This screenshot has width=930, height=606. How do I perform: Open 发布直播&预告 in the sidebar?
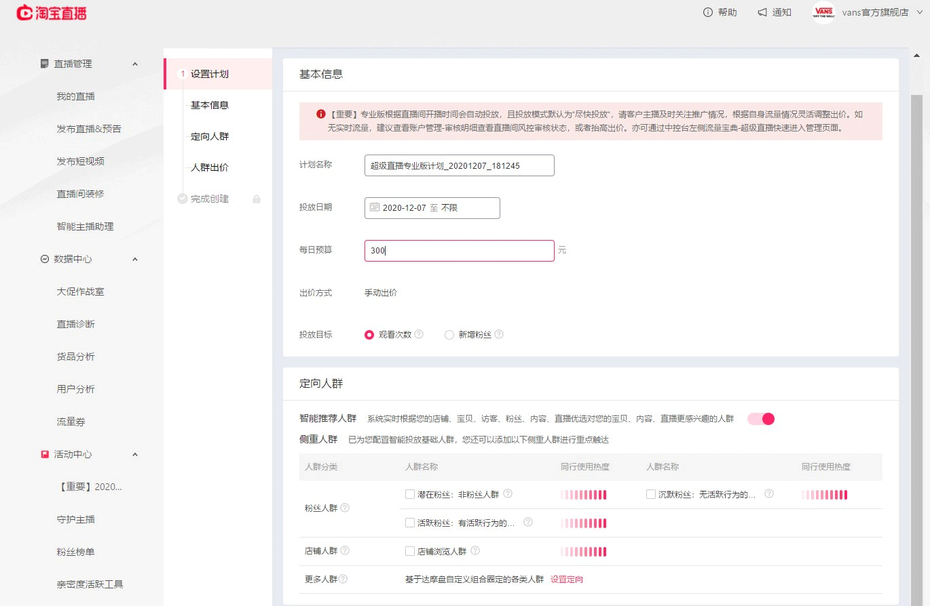(x=89, y=129)
